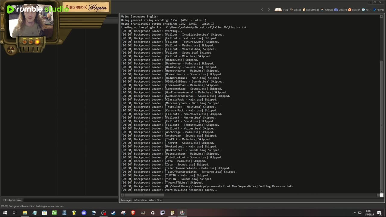The width and height of the screenshot is (386, 217).
Task: Select the 'GunRunnersArsenal - Main.bsa' log line
Action: [x=174, y=93]
